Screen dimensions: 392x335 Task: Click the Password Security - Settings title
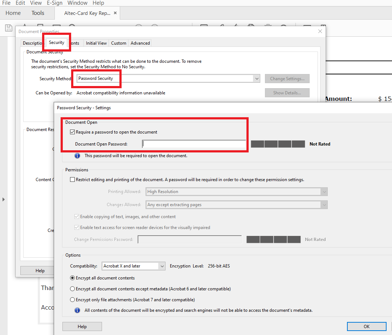pyautogui.click(x=84, y=108)
